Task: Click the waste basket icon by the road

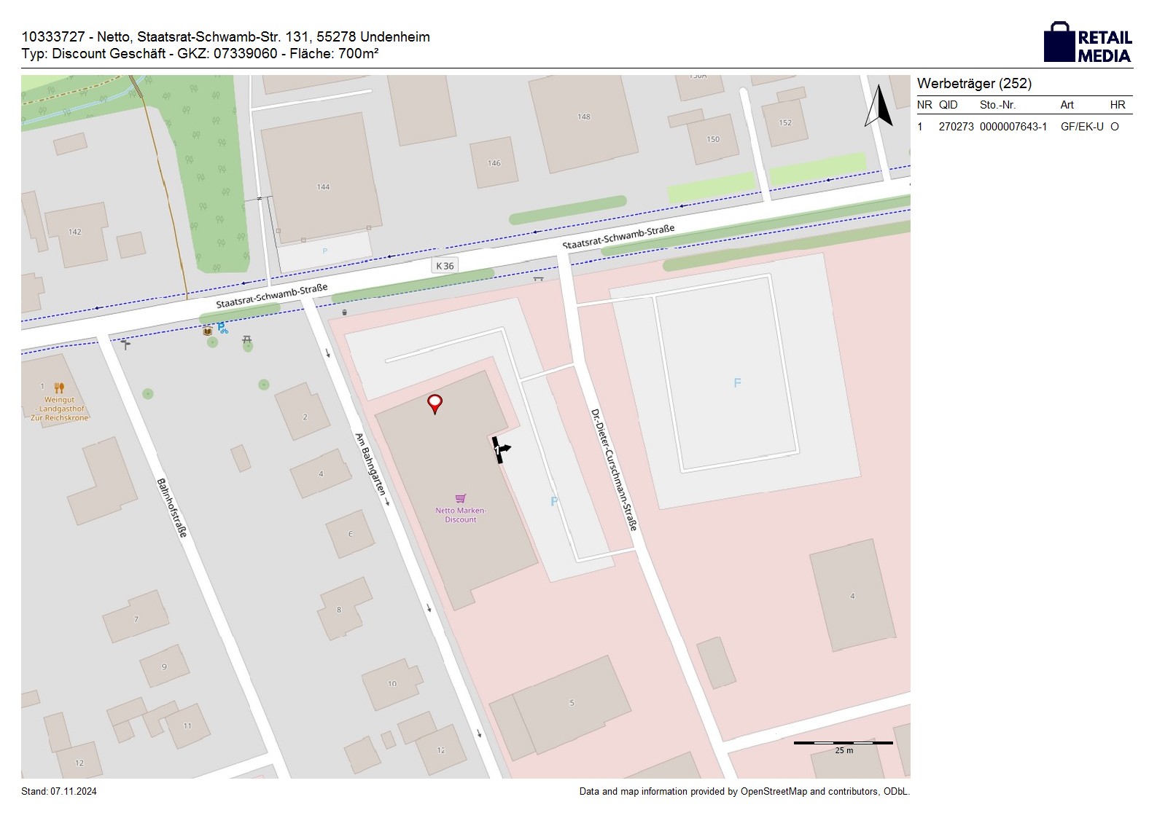Action: (344, 312)
